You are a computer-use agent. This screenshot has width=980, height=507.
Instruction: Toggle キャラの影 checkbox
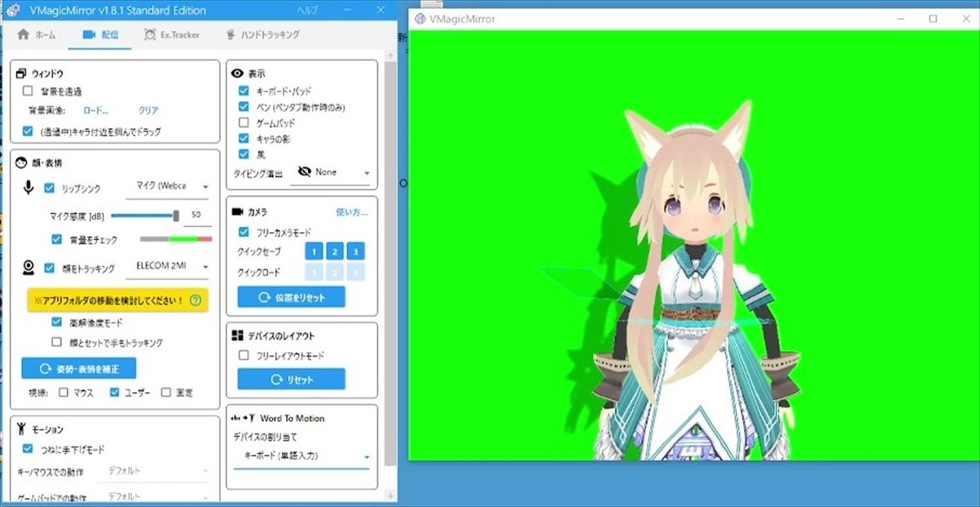[243, 138]
